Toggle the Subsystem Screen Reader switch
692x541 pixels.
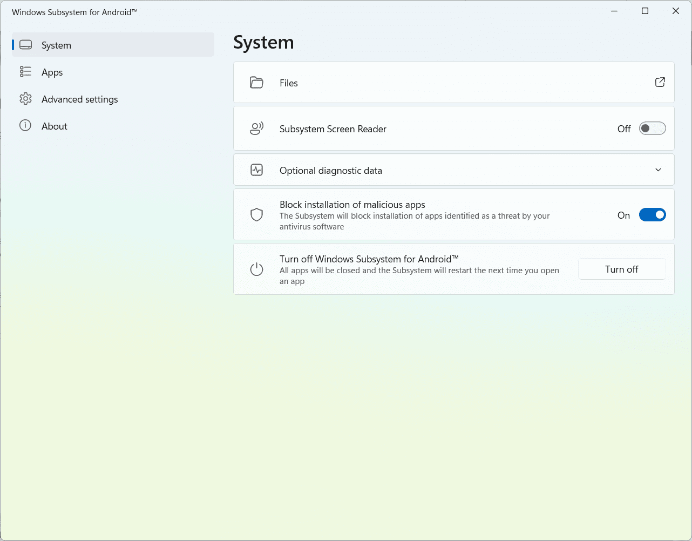652,129
